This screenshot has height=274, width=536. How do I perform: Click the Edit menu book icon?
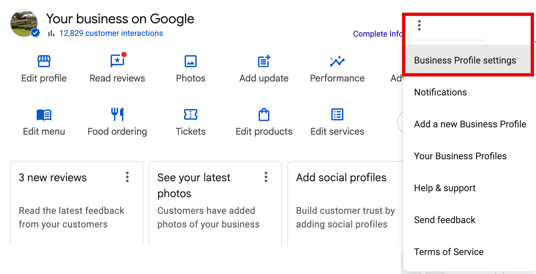pos(44,115)
